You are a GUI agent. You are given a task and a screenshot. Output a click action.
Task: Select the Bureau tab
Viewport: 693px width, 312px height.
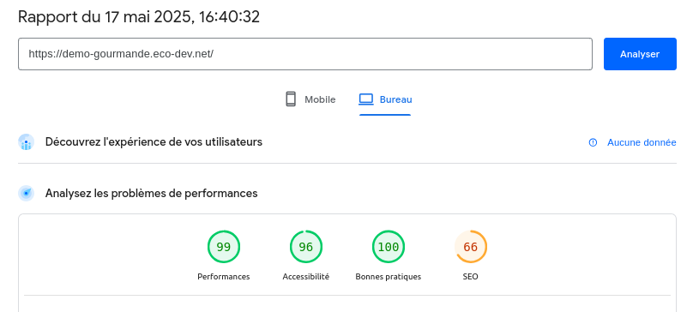pos(385,99)
